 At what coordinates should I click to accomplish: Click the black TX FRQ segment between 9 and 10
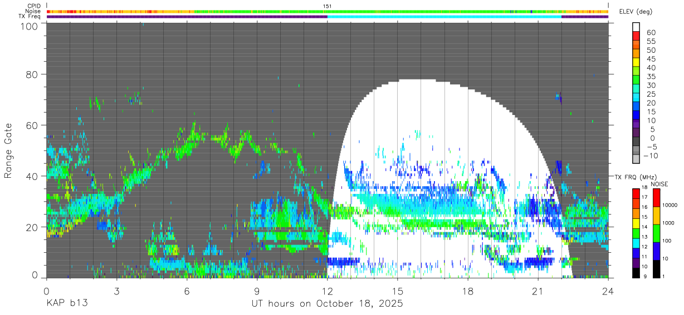click(636, 273)
